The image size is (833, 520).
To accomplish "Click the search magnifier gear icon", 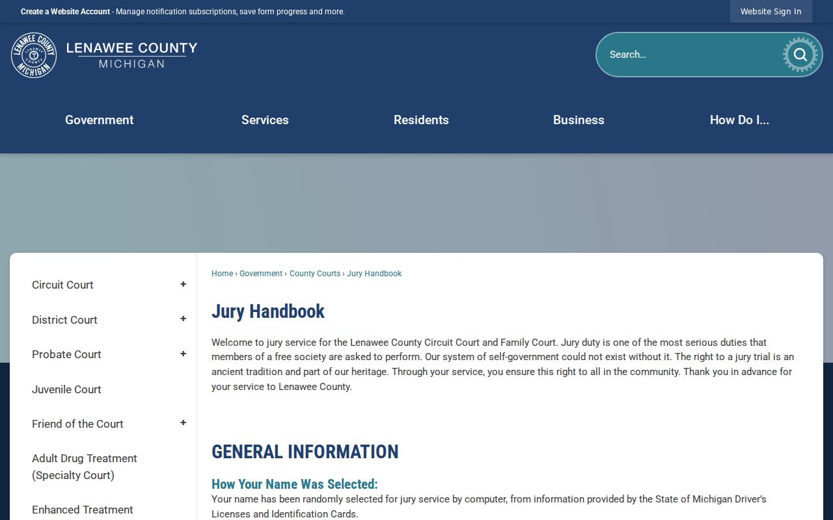I will (x=800, y=55).
